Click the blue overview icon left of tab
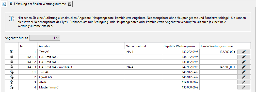This screenshot has width=256, height=92. click(4, 4)
